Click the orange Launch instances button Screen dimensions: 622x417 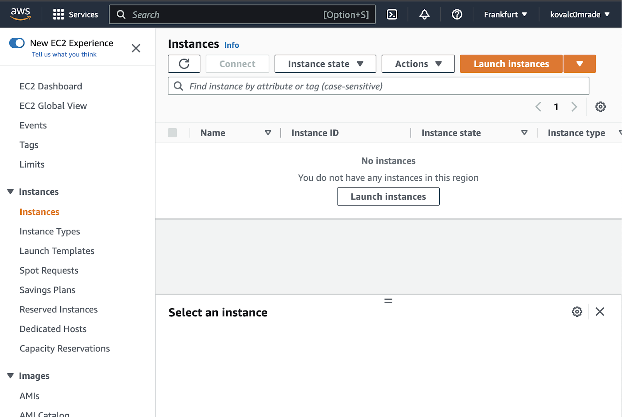[x=511, y=64]
